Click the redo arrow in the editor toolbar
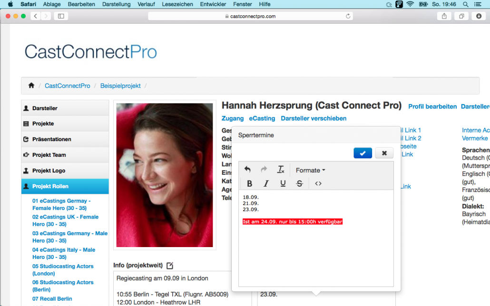This screenshot has width=490, height=306. click(264, 170)
